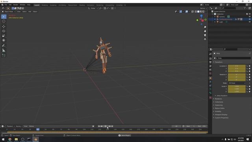This screenshot has width=252, height=142.
Task: Click the viewport pan hand icon
Action: 205,31
